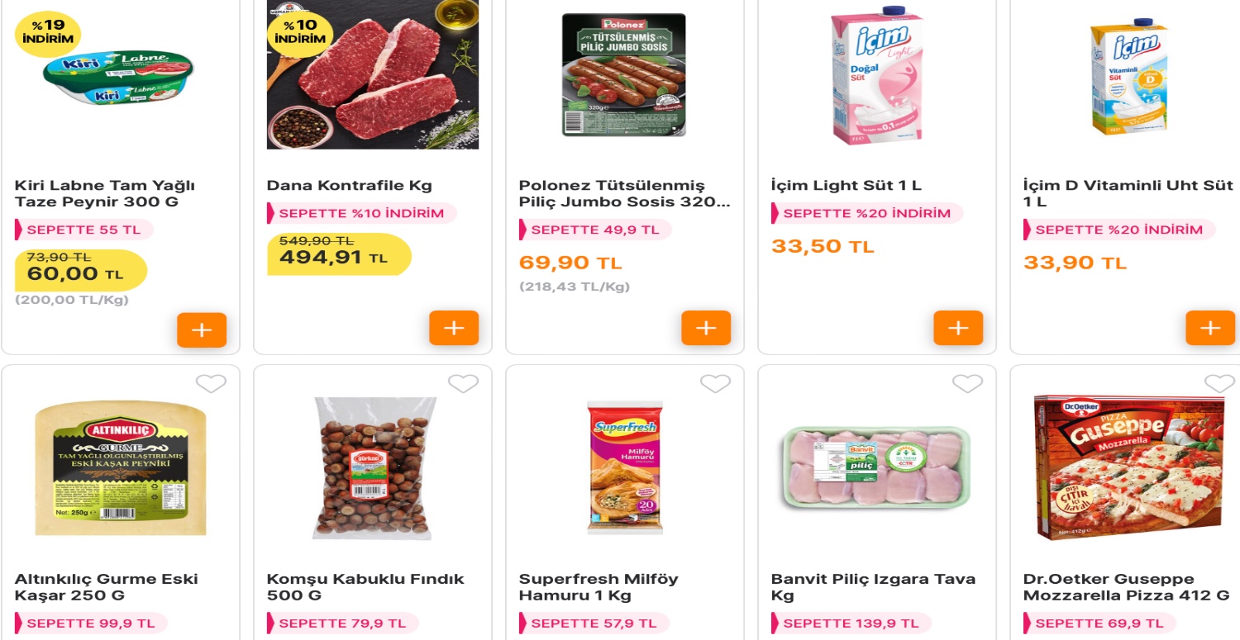Open Superfresh Milföy Hamuru 1 Kg title
Image resolution: width=1240 pixels, height=640 pixels.
pyautogui.click(x=599, y=587)
